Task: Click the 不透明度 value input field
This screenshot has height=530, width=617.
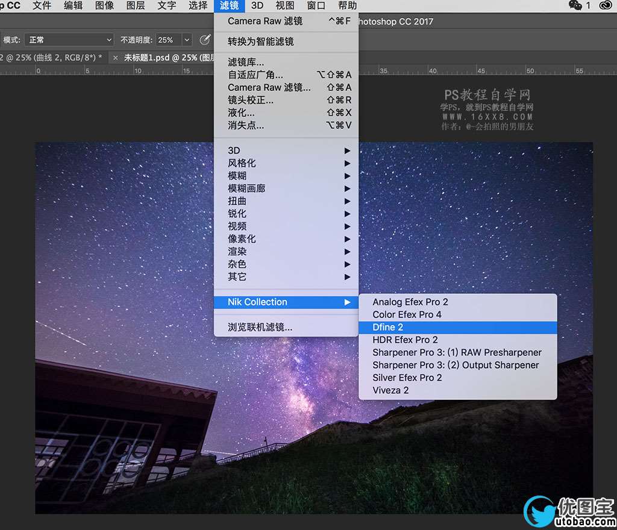Action: (x=168, y=40)
